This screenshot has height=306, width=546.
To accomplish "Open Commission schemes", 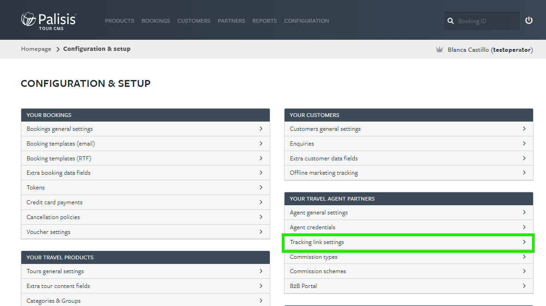I will 409,271.
